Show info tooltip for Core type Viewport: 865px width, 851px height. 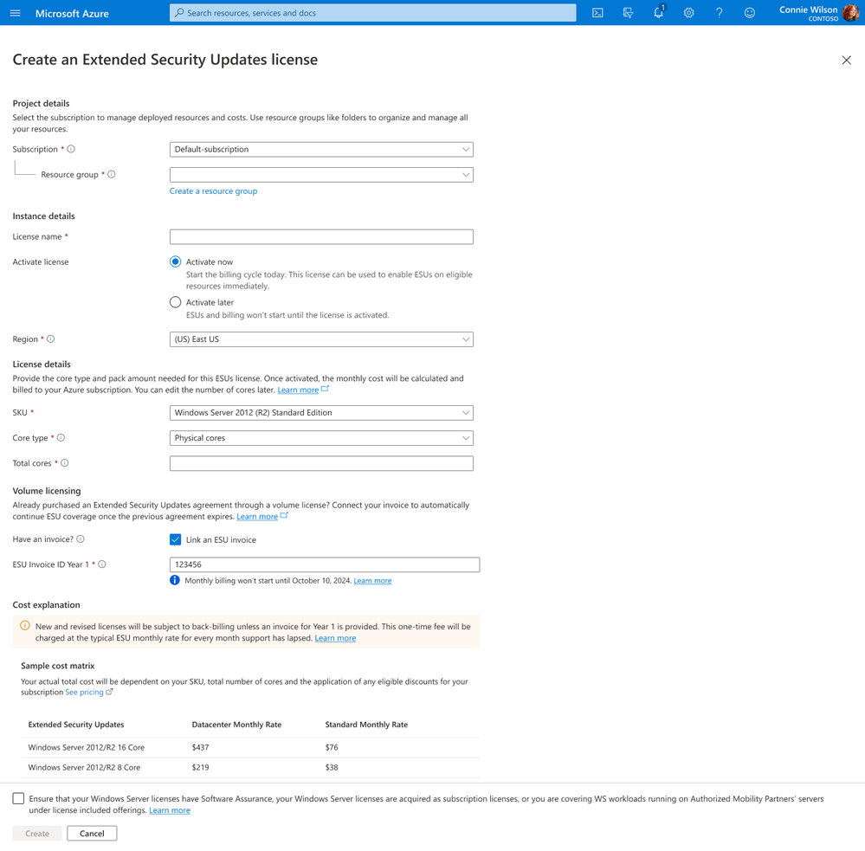[x=61, y=438]
